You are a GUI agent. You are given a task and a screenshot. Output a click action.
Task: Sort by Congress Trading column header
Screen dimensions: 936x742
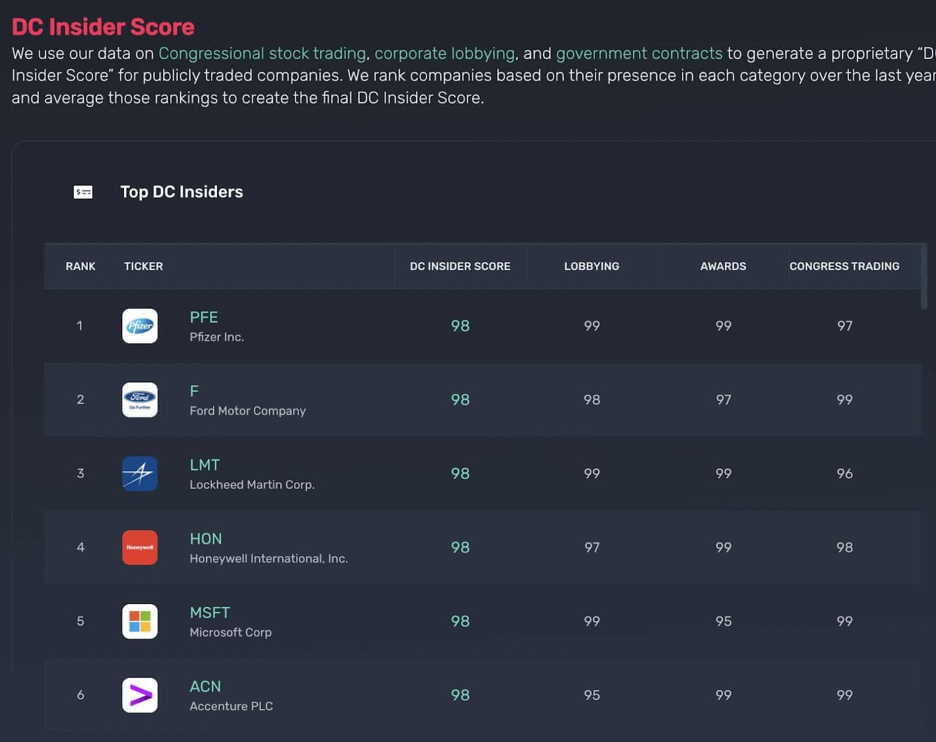click(x=844, y=266)
